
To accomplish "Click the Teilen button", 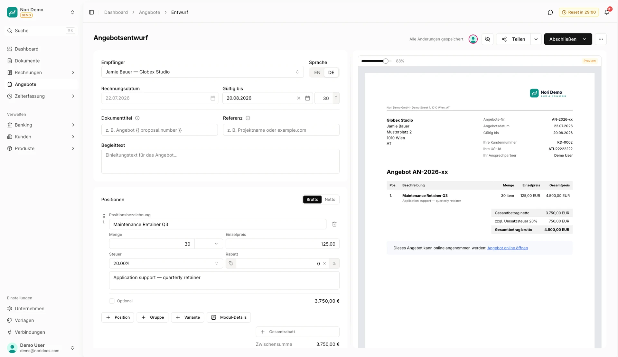I will [x=513, y=39].
